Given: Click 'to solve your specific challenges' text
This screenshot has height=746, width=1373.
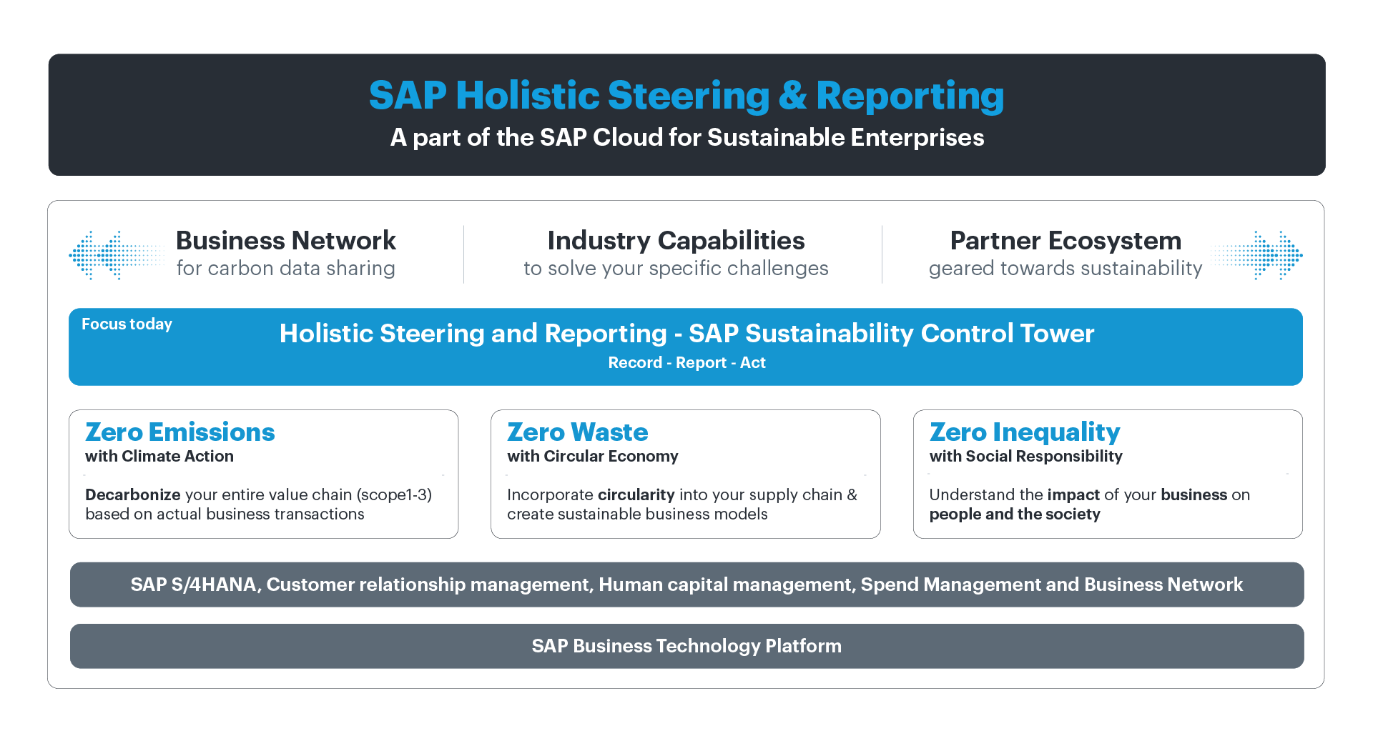Looking at the screenshot, I should pyautogui.click(x=676, y=269).
